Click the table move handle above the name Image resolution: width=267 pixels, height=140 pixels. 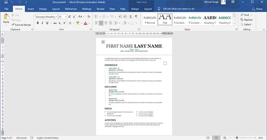coord(103,42)
